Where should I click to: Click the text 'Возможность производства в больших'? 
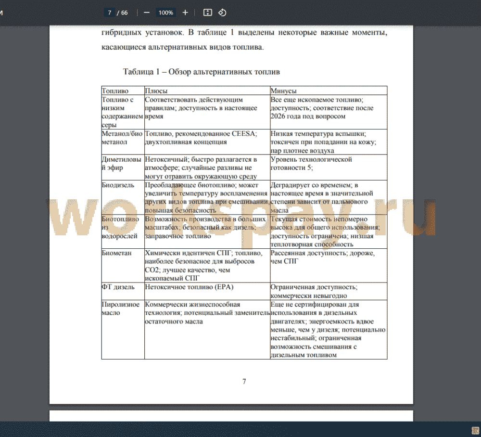click(205, 219)
